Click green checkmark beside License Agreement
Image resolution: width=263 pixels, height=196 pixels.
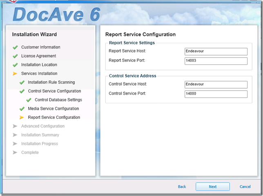15,56
